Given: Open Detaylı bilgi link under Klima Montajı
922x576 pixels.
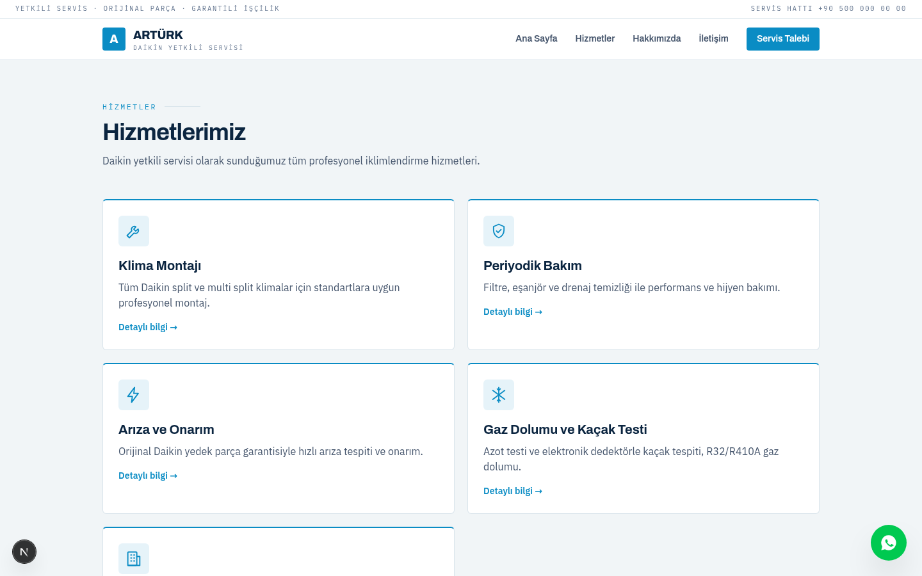Looking at the screenshot, I should click(148, 327).
